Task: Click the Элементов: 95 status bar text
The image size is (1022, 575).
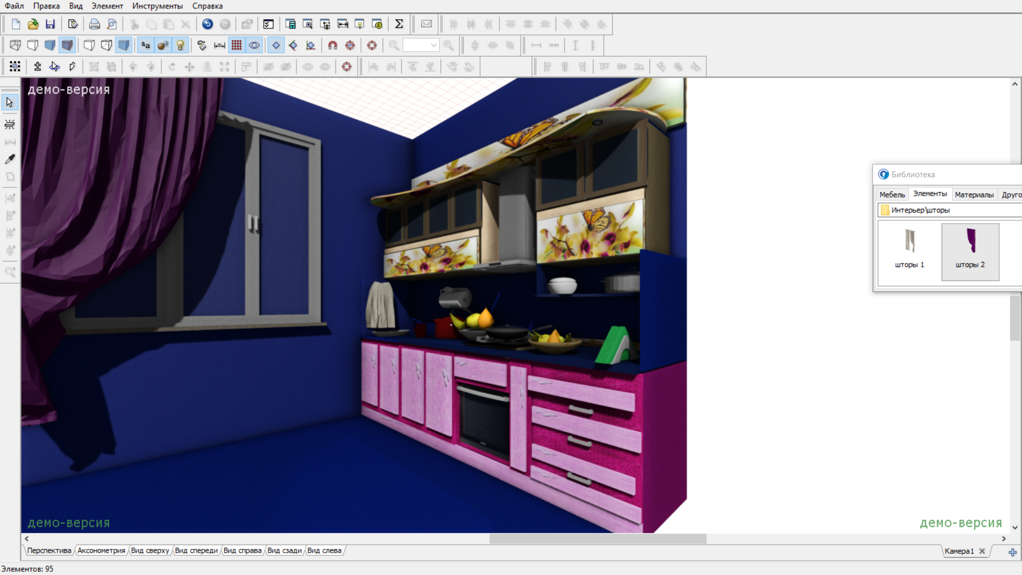Action: (27, 569)
